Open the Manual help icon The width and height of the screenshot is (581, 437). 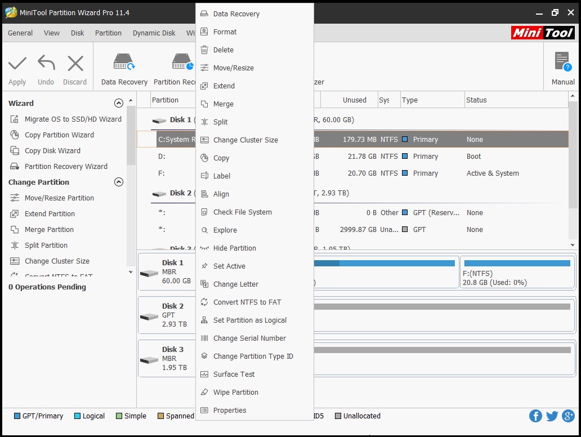click(562, 62)
